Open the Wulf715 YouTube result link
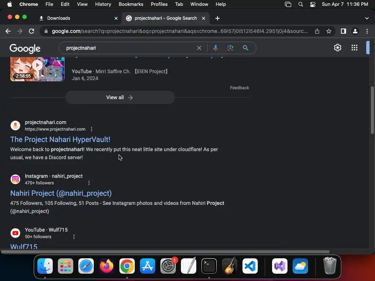The image size is (375, 281). (24, 246)
